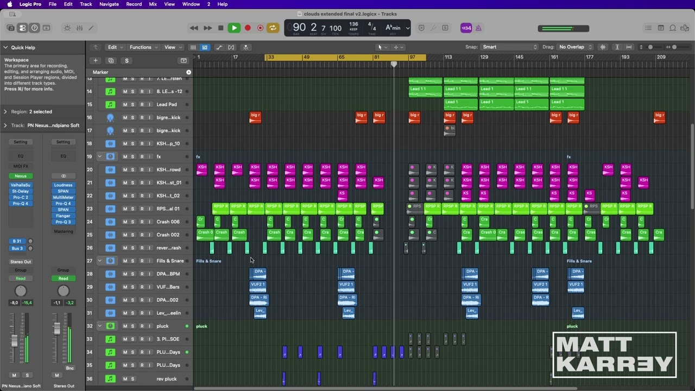Record-enable the Crash 002 track

142,235
